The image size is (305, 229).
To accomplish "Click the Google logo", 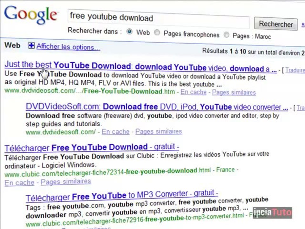I will (31, 15).
